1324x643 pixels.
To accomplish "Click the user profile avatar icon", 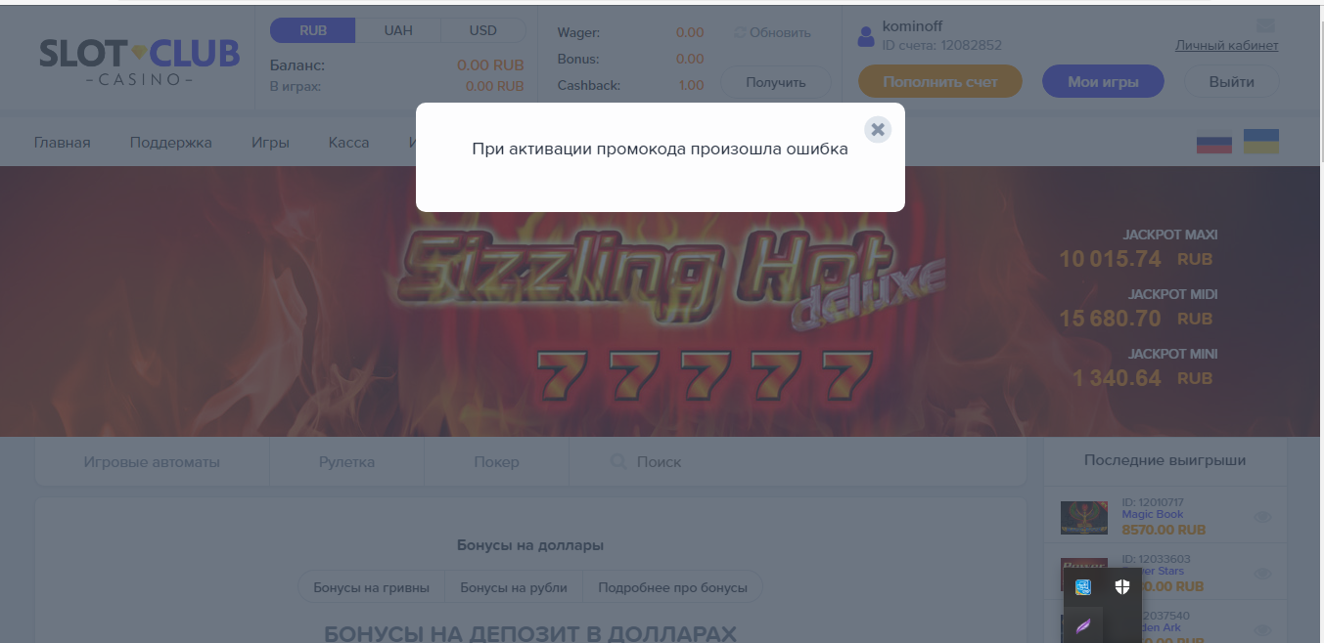I will (x=866, y=37).
